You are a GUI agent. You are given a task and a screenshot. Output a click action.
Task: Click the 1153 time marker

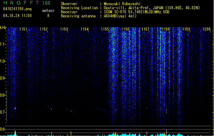(64, 29)
